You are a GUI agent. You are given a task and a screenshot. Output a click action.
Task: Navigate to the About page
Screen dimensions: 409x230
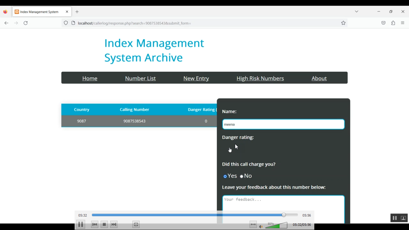319,78
